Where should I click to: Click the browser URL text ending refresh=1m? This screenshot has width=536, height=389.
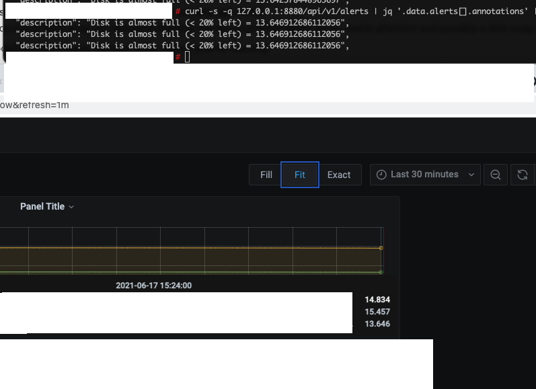coord(34,105)
